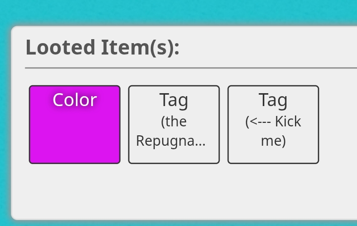Click the empty panel space right of the Kick me card
The image size is (357, 226).
click(x=338, y=124)
